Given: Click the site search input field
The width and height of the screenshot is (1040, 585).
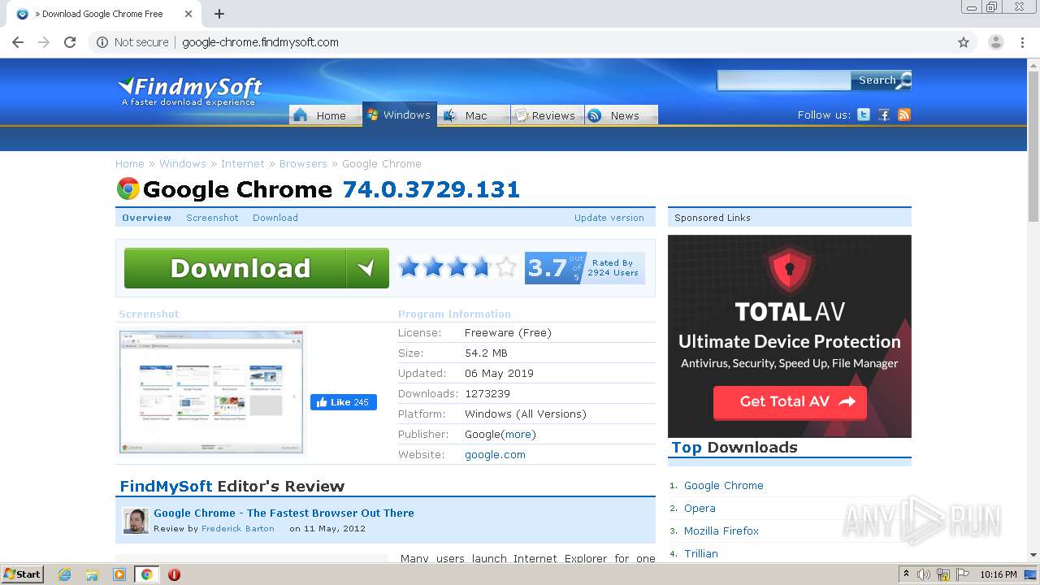Looking at the screenshot, I should click(x=784, y=80).
